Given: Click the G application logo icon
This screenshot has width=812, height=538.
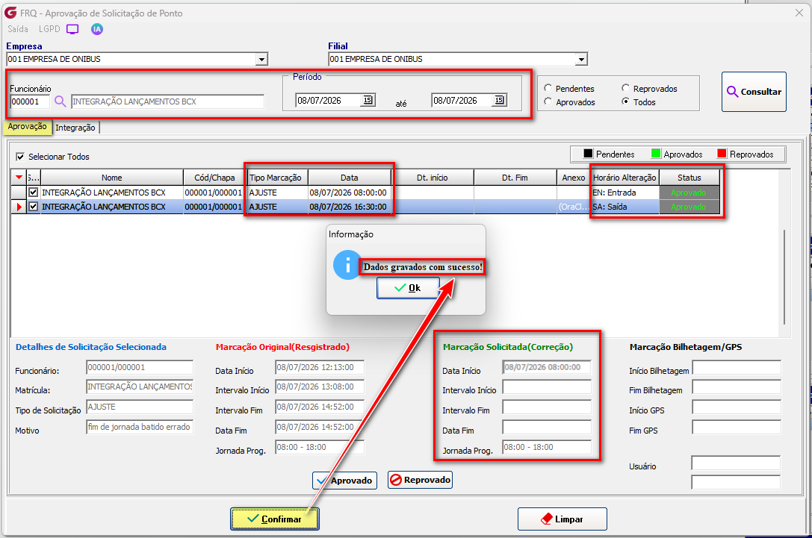Looking at the screenshot, I should 10,13.
